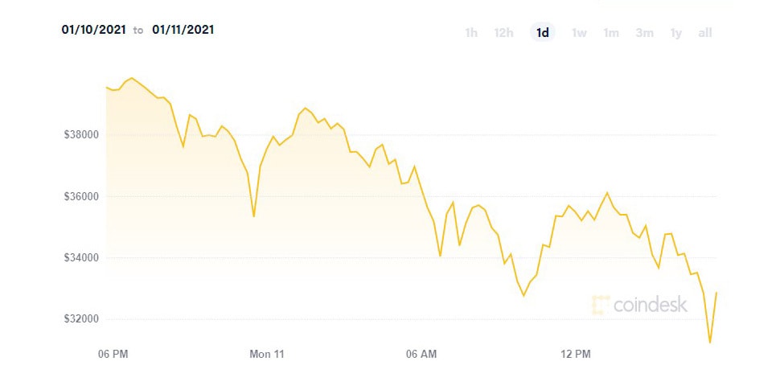
Task: Click the $36000 axis label
Action: click(x=81, y=196)
